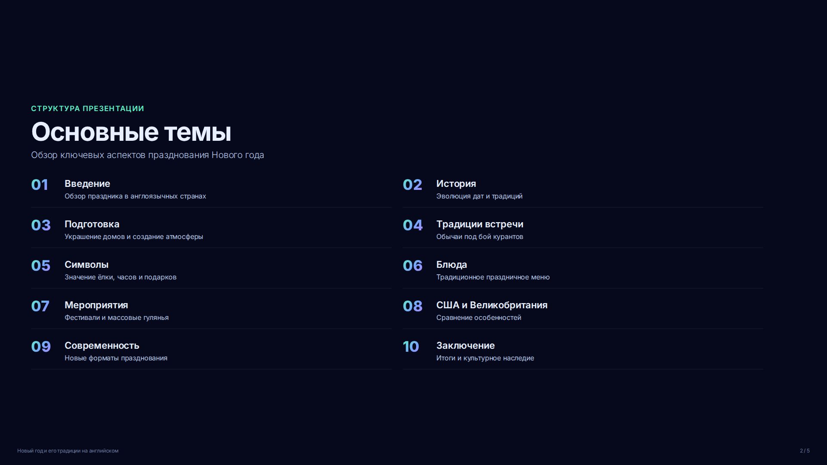Click 'Сравнение особенностей'
The height and width of the screenshot is (465, 827).
click(x=479, y=317)
